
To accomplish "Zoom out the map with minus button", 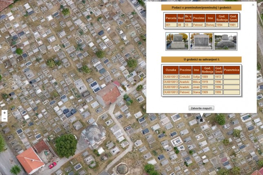I will coord(4,119).
